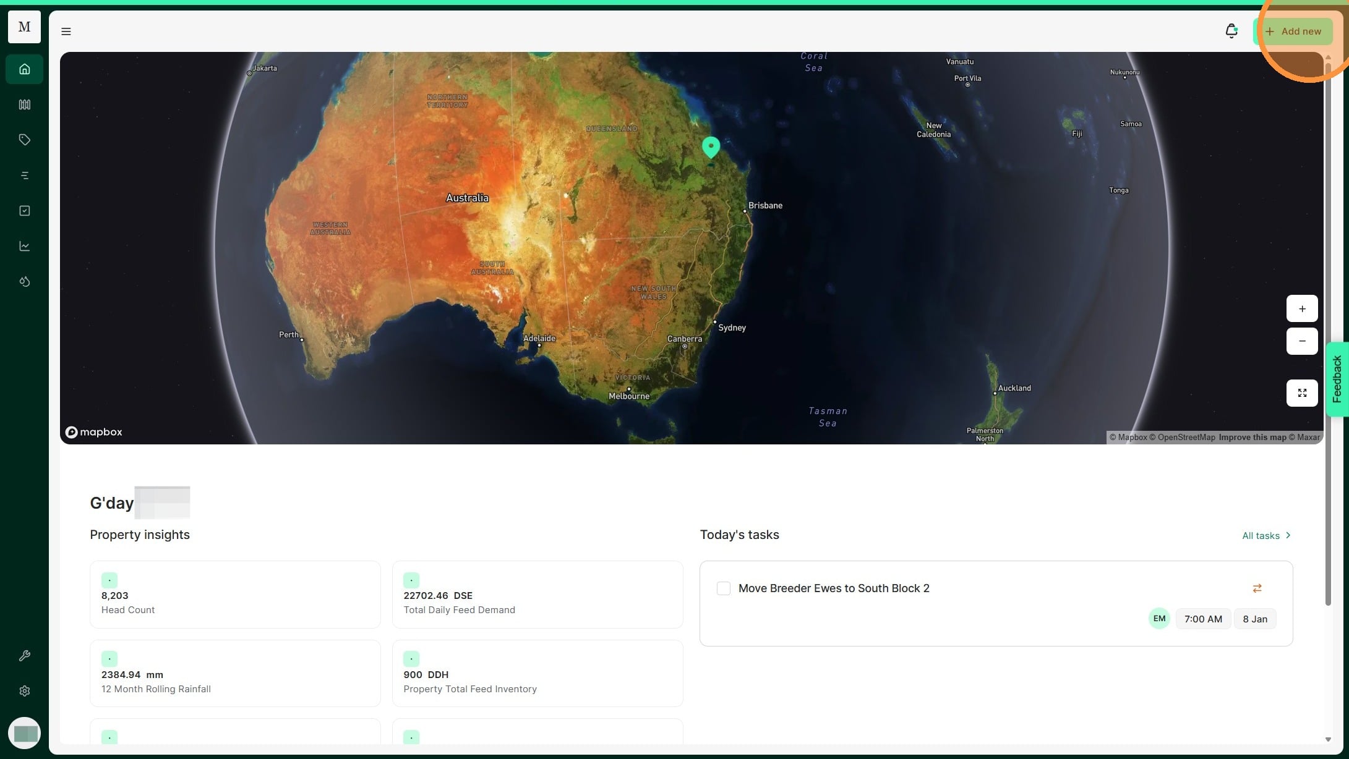Enter fullscreen map mode

click(1301, 393)
